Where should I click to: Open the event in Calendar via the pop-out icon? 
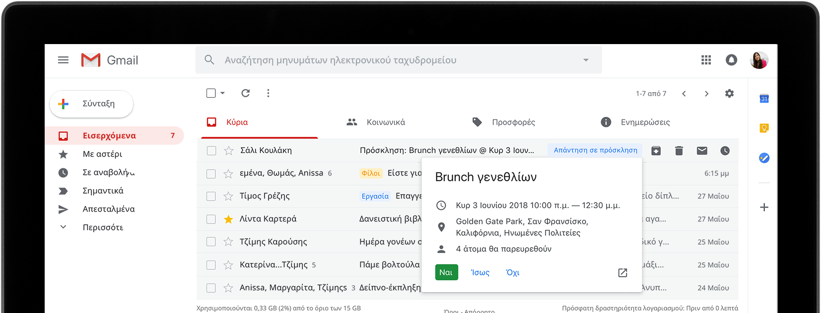click(622, 273)
